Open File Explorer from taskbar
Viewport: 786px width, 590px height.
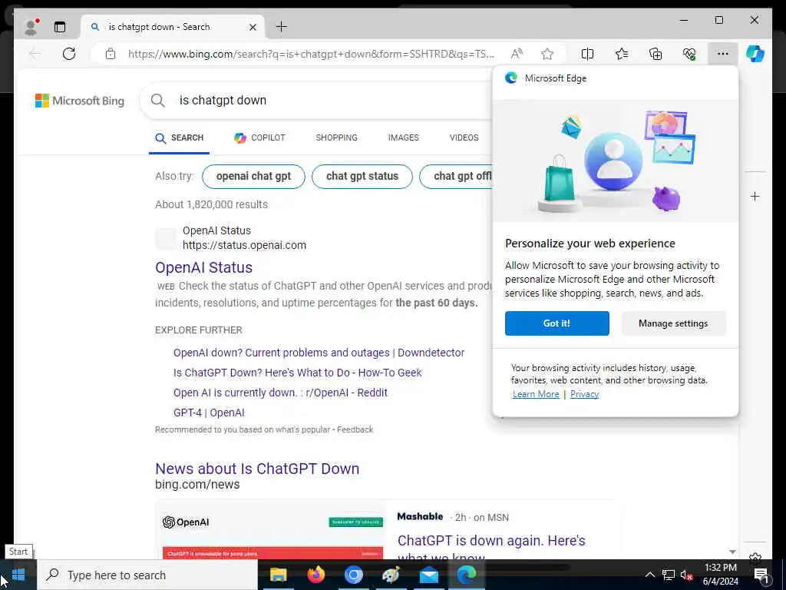click(x=278, y=575)
